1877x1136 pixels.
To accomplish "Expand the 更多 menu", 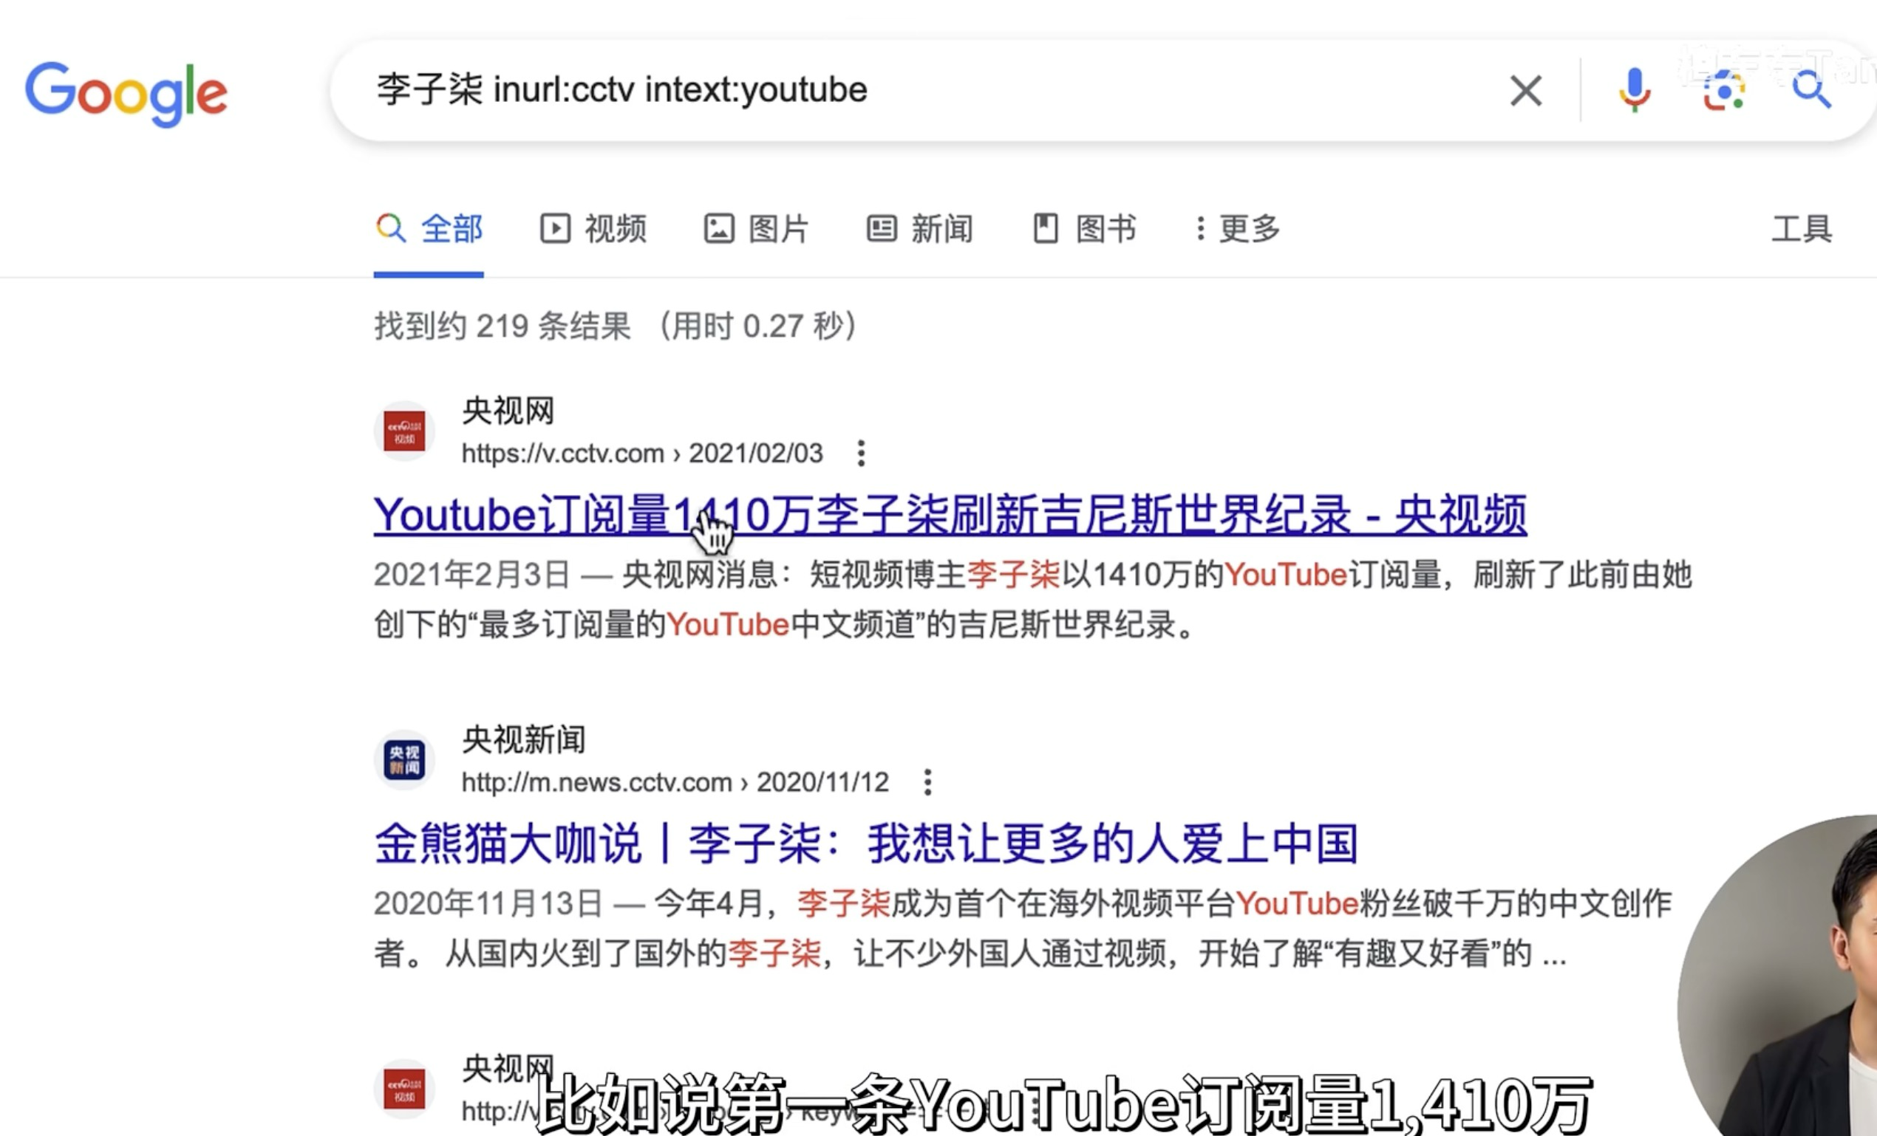I will [x=1238, y=229].
